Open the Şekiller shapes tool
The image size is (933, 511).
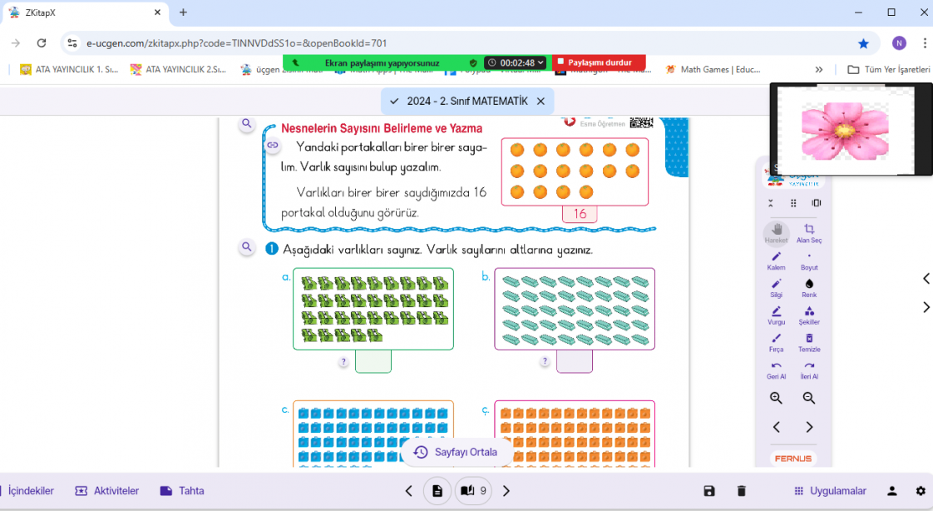pyautogui.click(x=809, y=315)
